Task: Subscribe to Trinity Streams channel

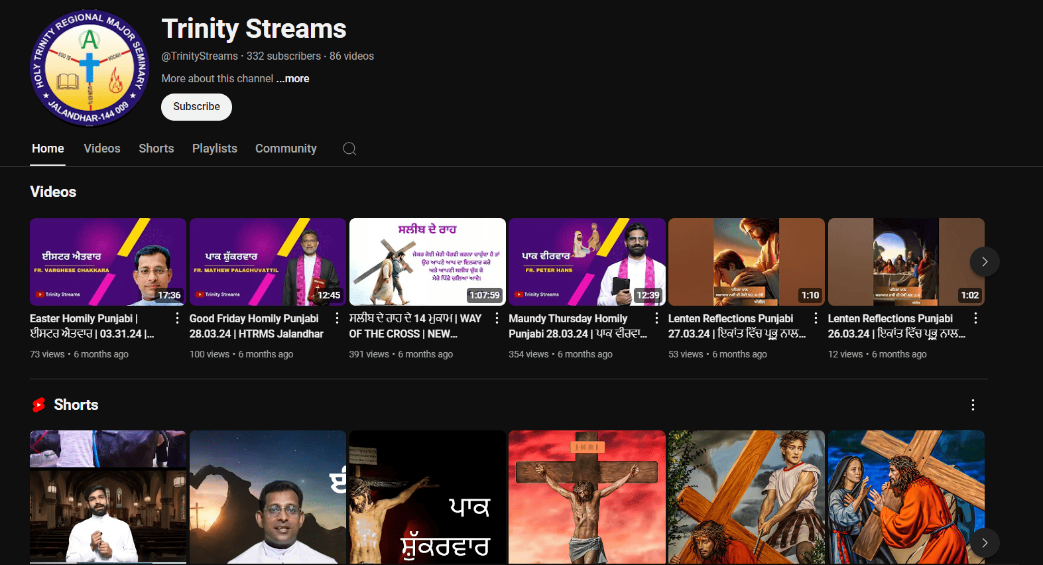Action: coord(196,107)
